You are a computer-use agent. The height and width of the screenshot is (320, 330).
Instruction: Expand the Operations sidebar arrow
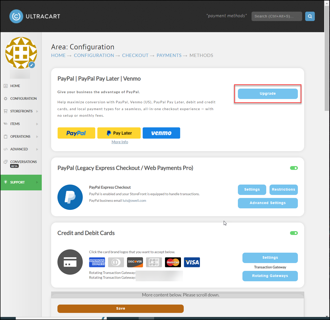(x=37, y=137)
